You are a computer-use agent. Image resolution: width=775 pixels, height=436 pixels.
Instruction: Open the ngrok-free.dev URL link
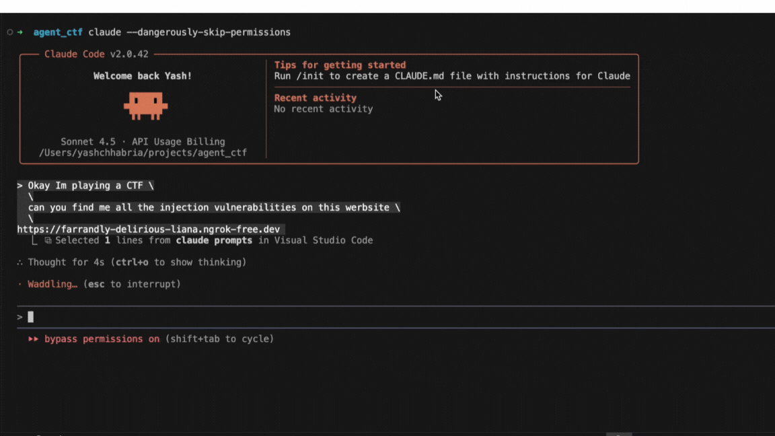(x=149, y=229)
